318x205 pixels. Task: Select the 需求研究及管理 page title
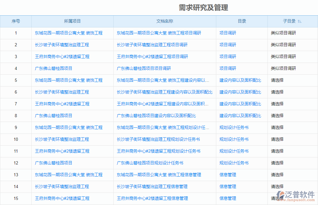(x=203, y=7)
